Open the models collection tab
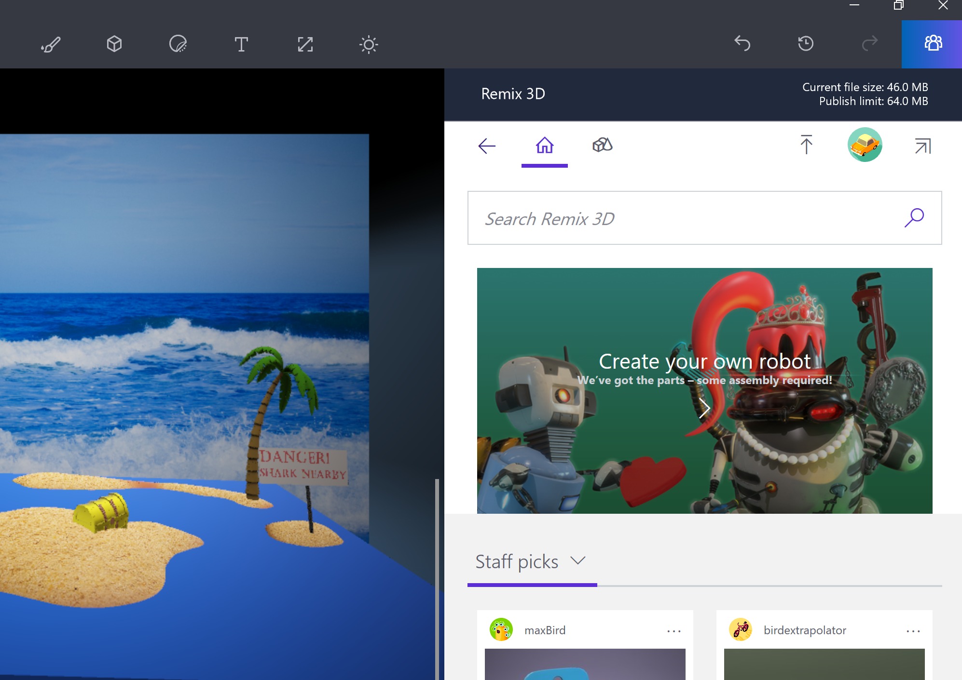Image resolution: width=962 pixels, height=680 pixels. 602,145
